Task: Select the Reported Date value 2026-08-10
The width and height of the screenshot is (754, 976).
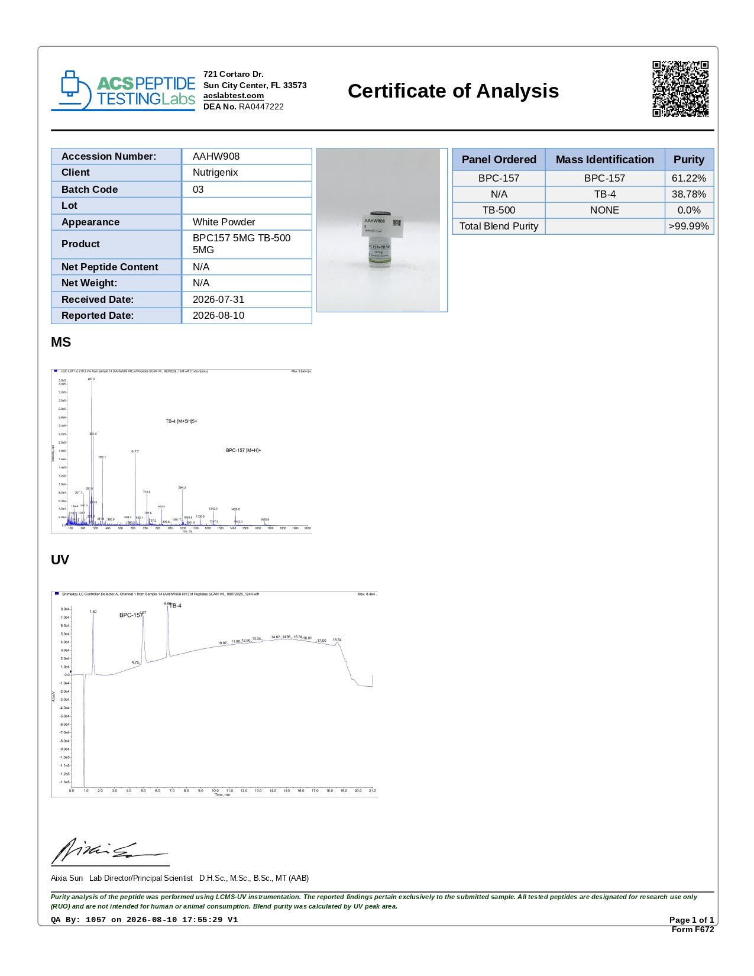Action: (x=218, y=315)
